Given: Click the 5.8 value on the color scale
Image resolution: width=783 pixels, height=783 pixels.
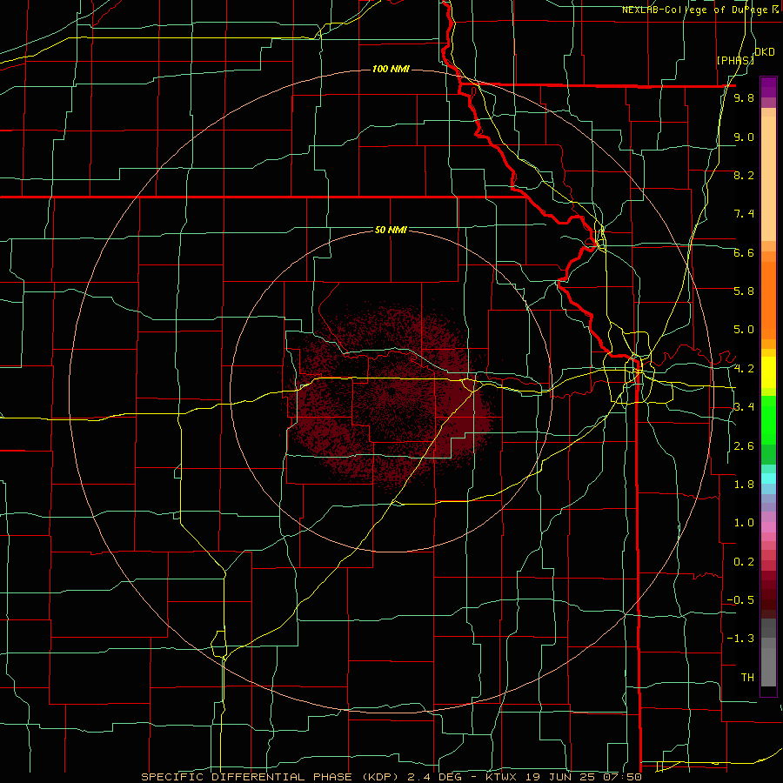Looking at the screenshot, I should 744,291.
